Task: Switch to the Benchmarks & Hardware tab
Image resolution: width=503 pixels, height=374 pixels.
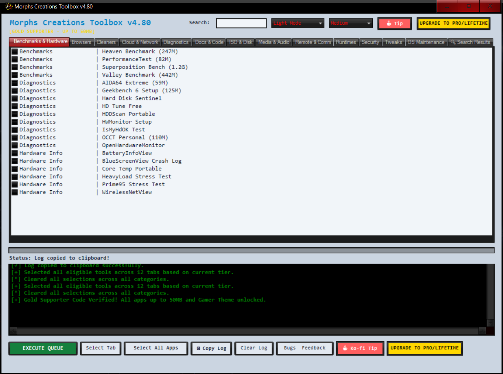Action: 39,42
